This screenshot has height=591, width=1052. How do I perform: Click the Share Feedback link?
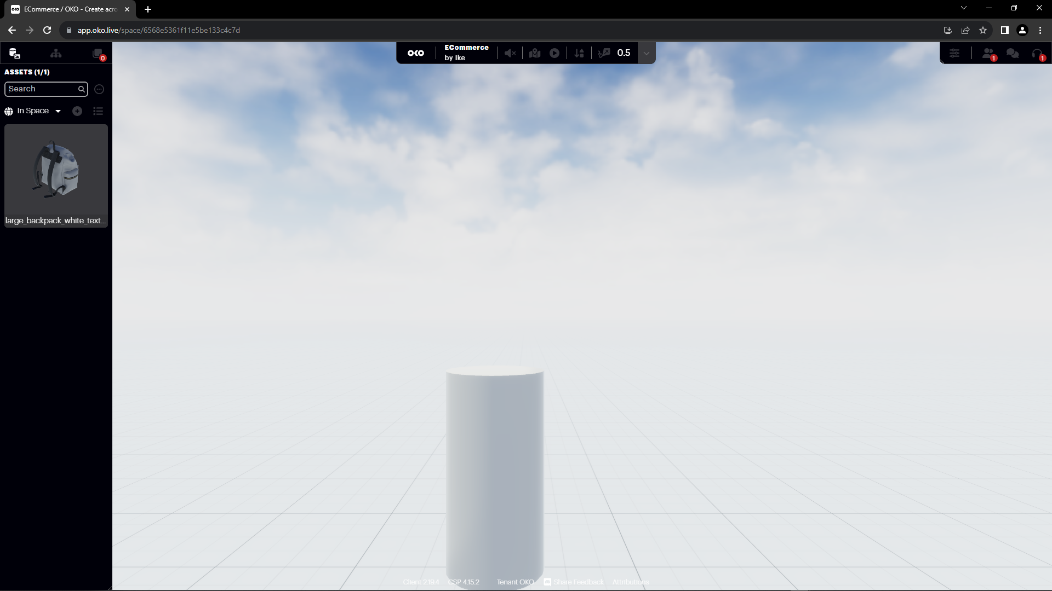point(578,582)
